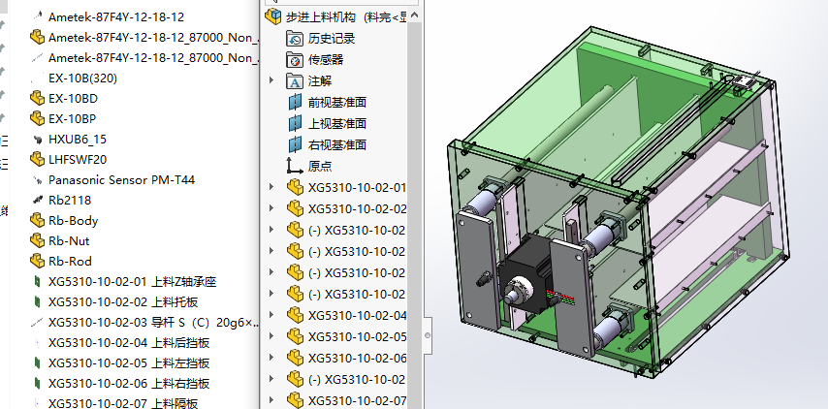Click the thumbnail icon beside HXUB6_15
Viewport: 828px width, 409px height.
click(38, 140)
